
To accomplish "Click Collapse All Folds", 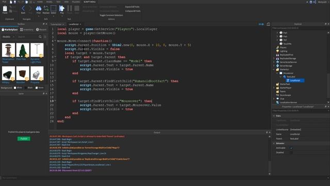I will [133, 11].
